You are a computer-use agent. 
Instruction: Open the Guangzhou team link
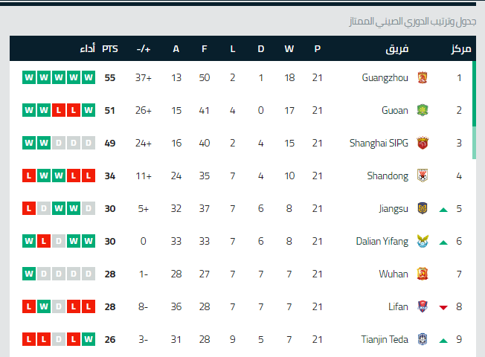(385, 77)
